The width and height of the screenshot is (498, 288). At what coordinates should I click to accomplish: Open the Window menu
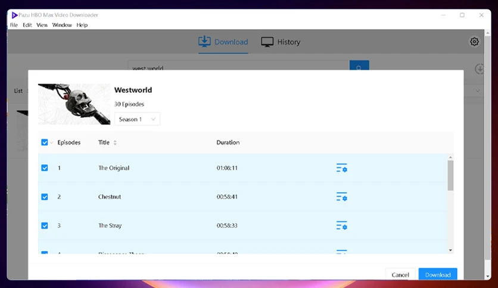pos(62,25)
